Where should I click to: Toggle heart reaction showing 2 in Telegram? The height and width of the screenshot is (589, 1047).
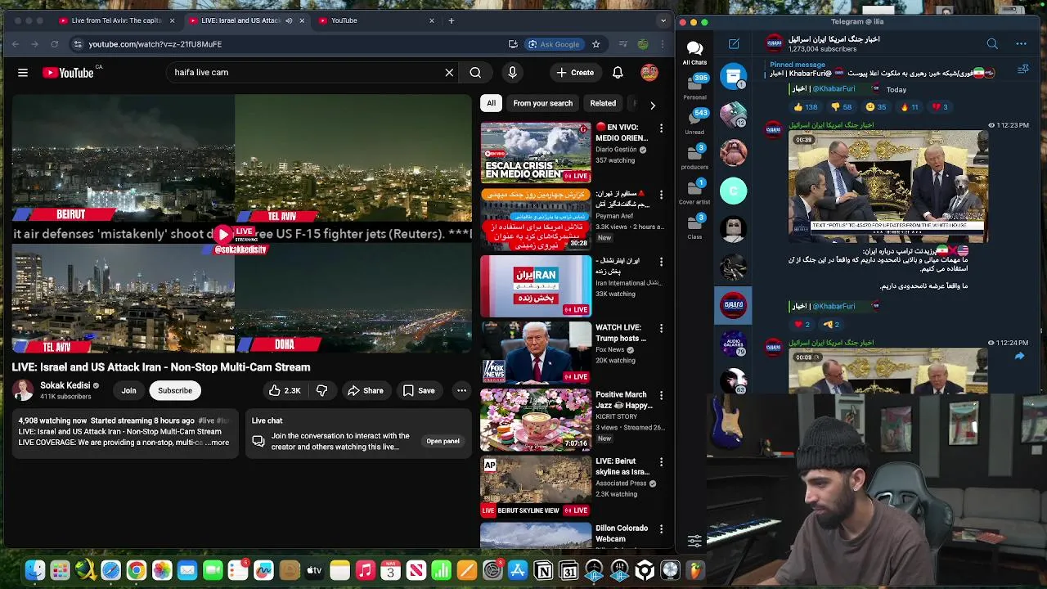click(x=802, y=325)
